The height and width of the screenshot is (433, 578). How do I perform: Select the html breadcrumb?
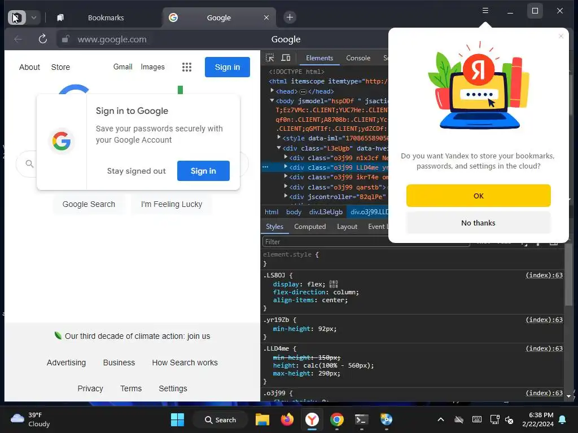[272, 212]
